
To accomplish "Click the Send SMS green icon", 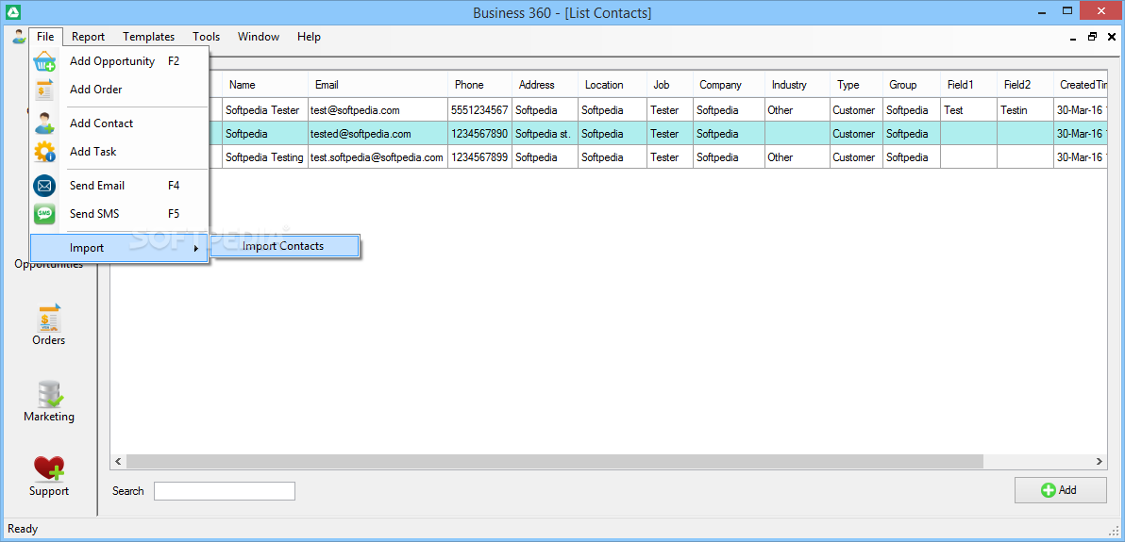I will tap(44, 214).
